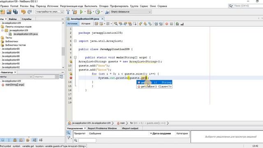Open the Правка menu

tap(5, 6)
